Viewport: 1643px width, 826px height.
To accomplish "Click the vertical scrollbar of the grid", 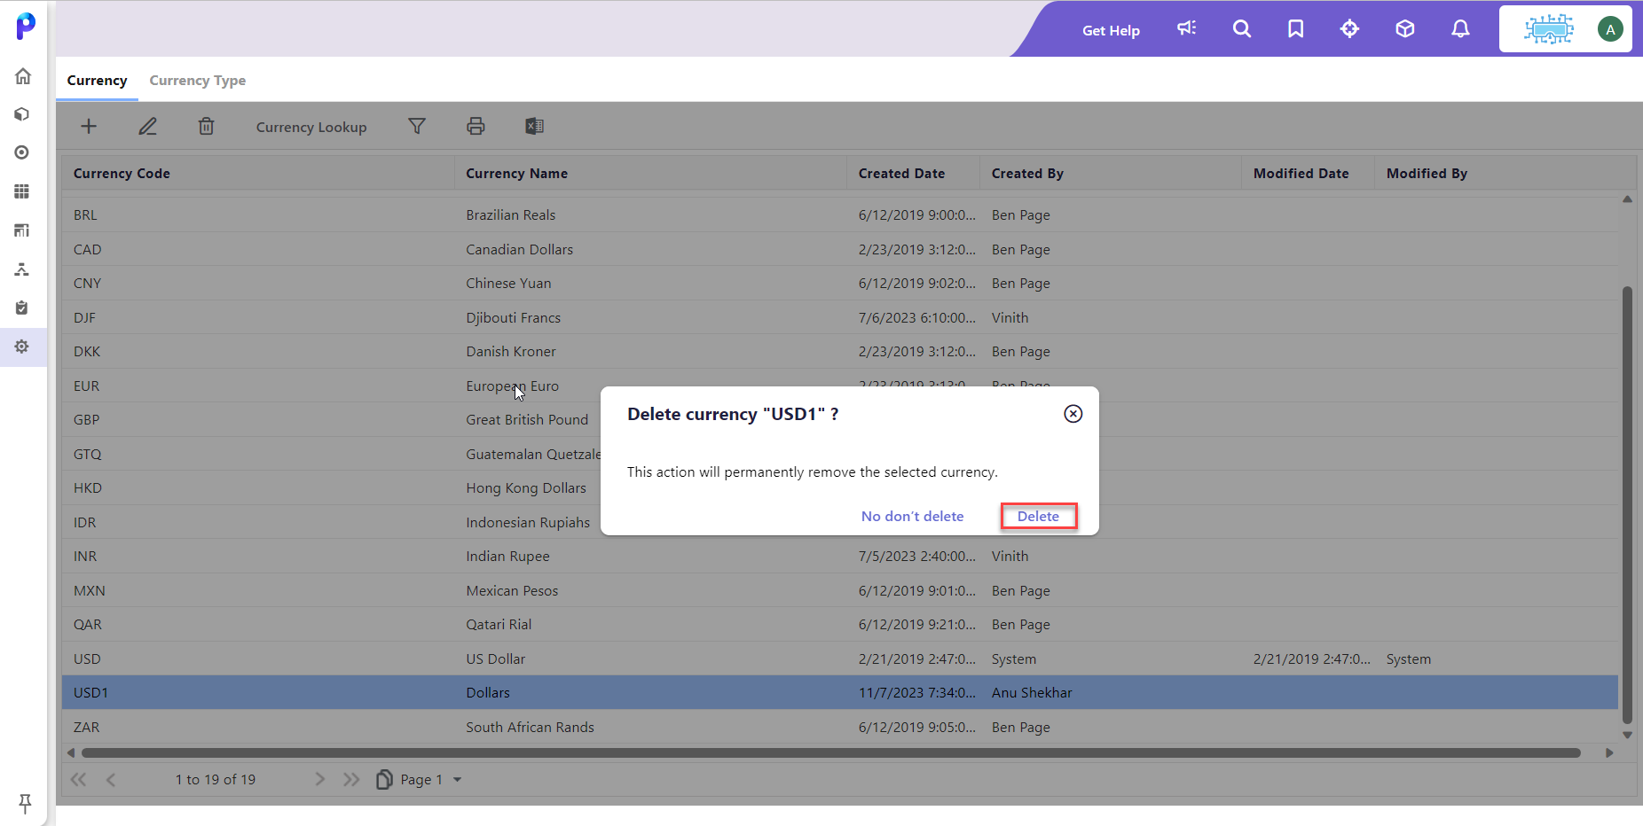I will [1627, 504].
